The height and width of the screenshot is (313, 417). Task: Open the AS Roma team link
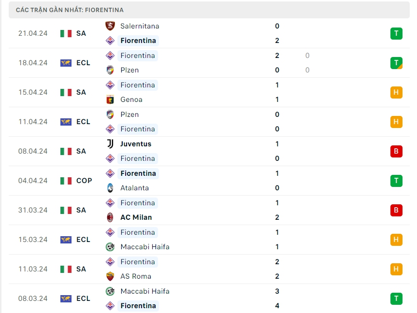pos(136,276)
